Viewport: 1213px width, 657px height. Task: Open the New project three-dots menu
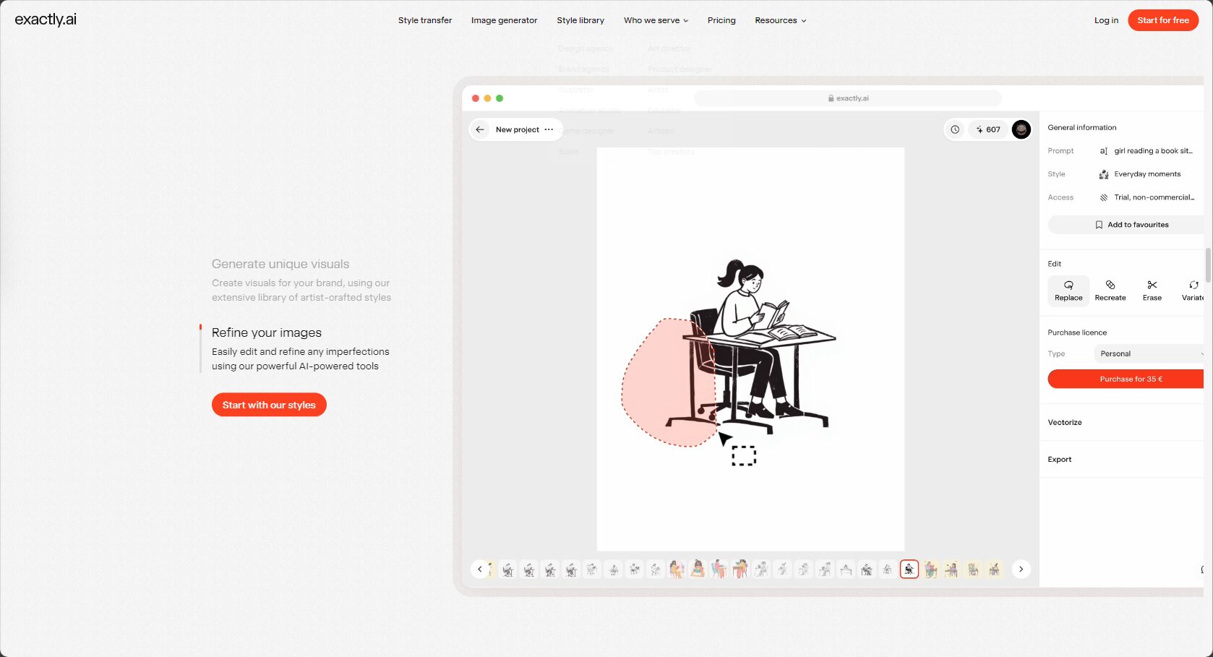pos(549,129)
